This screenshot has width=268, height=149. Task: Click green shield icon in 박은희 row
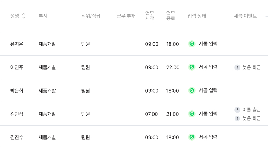(x=192, y=90)
